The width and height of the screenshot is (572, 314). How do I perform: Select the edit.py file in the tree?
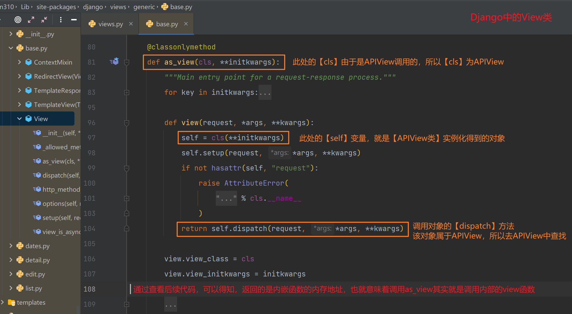tap(35, 274)
